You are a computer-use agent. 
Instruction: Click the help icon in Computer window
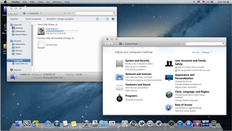pyautogui.click(x=113, y=19)
